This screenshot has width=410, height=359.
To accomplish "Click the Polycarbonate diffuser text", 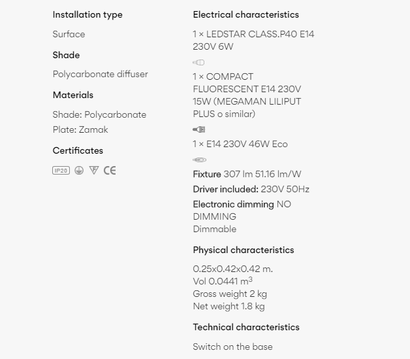I will pos(101,74).
